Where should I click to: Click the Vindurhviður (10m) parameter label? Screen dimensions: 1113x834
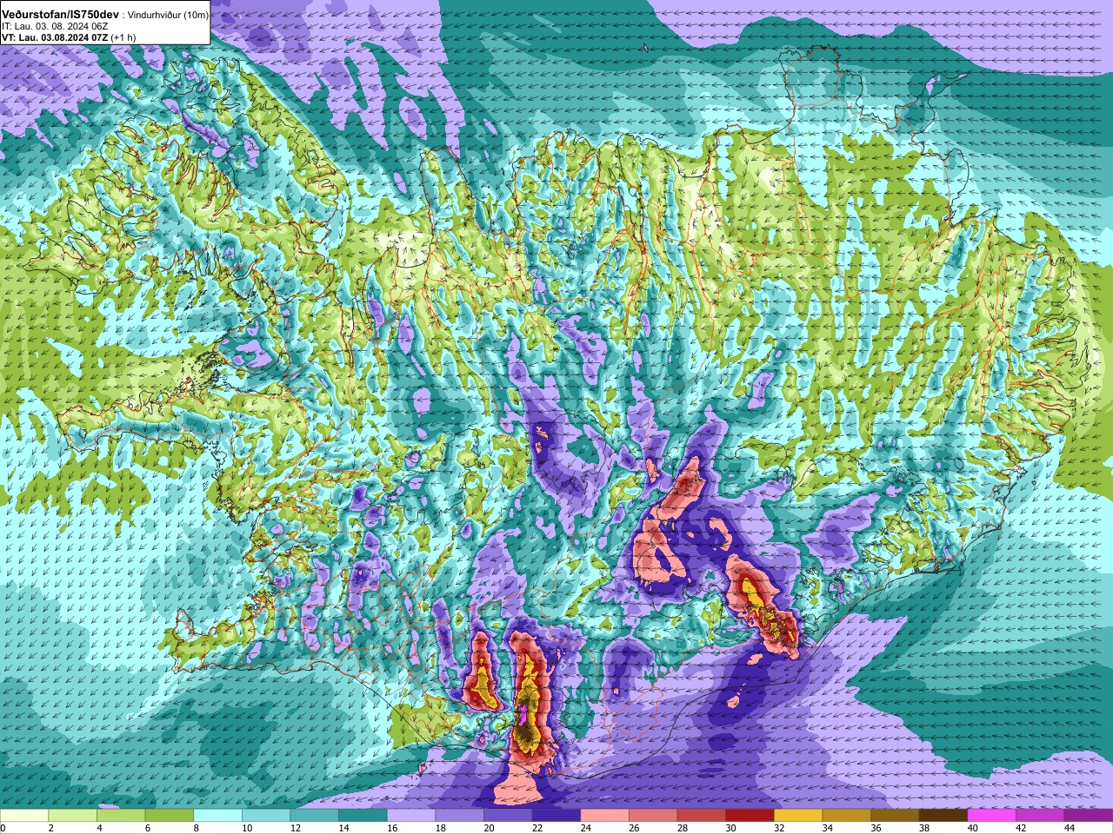[x=168, y=16]
